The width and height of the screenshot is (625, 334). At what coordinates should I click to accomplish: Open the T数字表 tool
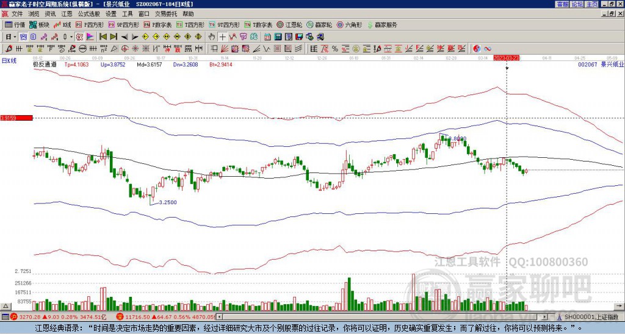258,24
